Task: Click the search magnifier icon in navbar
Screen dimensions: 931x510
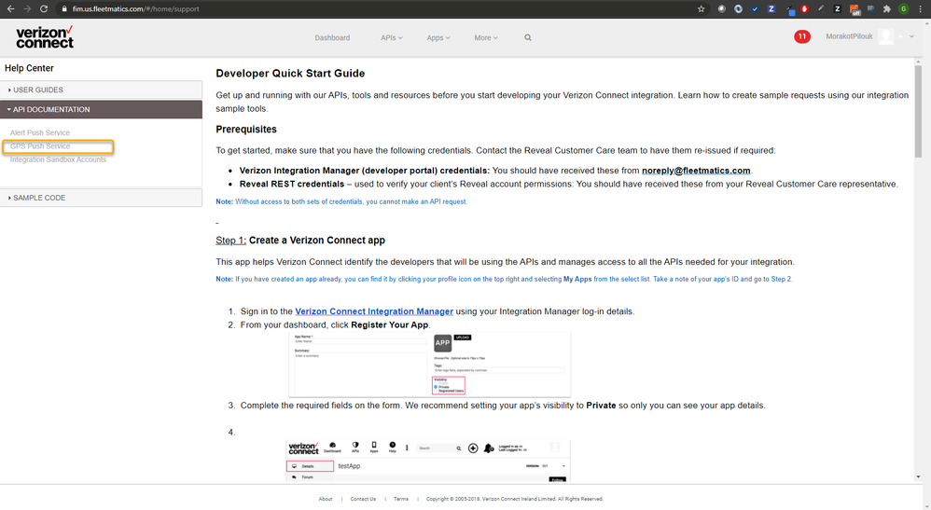Action: click(528, 37)
